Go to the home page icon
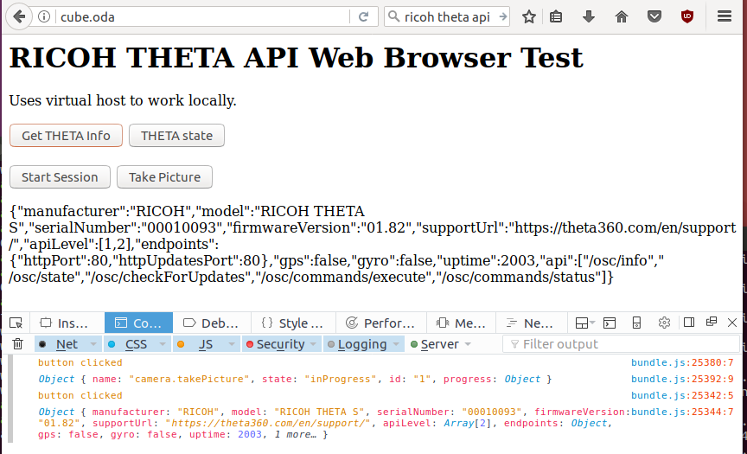The width and height of the screenshot is (747, 454). click(x=622, y=17)
